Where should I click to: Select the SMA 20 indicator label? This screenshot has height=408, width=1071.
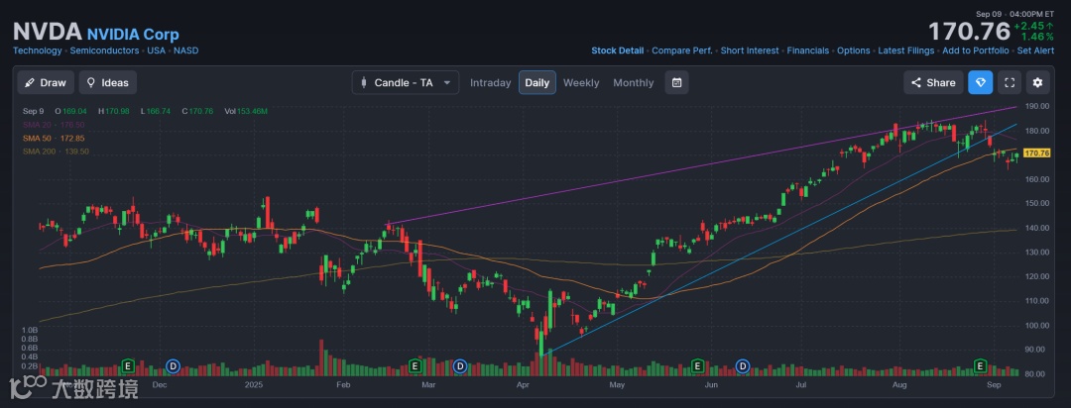point(54,125)
